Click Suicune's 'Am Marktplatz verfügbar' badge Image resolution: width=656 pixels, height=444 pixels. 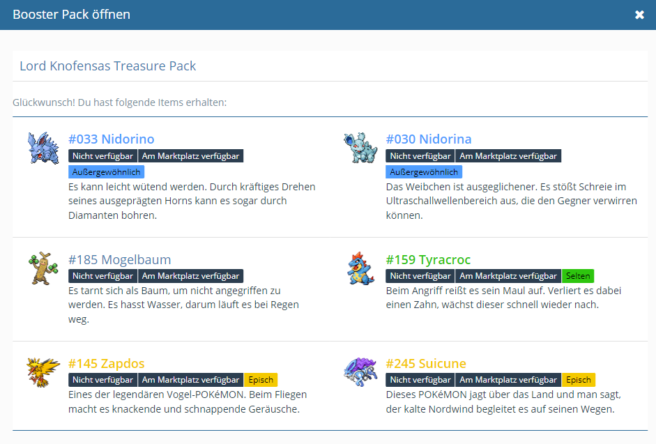click(x=508, y=380)
